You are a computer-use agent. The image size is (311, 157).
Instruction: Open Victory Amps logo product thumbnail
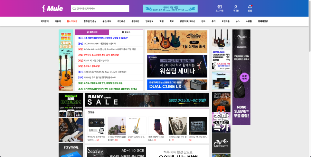[x=177, y=126]
